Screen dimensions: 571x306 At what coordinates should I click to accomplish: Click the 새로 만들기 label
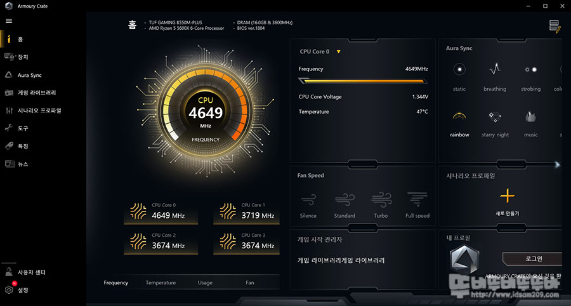[x=508, y=213]
